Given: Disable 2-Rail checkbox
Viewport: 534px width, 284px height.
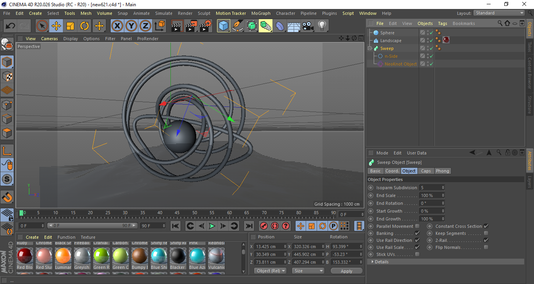Looking at the screenshot, I should click(486, 240).
